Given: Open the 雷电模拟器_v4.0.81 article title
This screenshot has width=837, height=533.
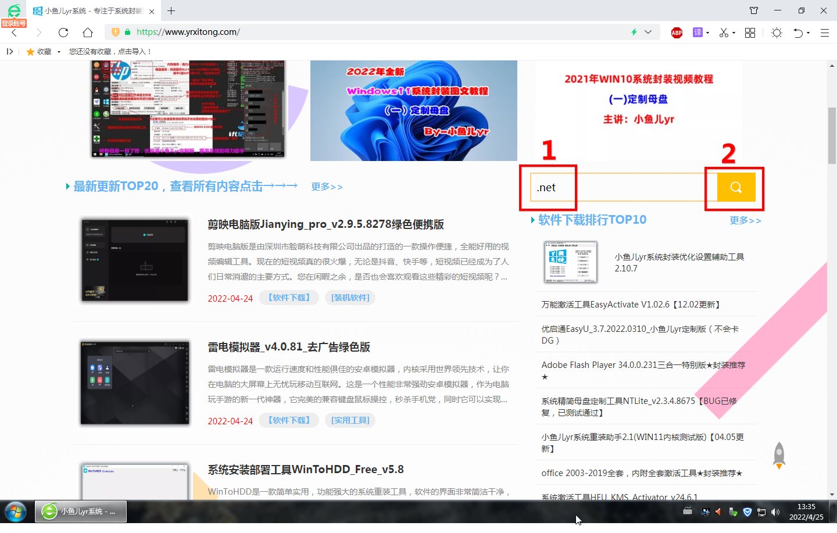Looking at the screenshot, I should (289, 346).
